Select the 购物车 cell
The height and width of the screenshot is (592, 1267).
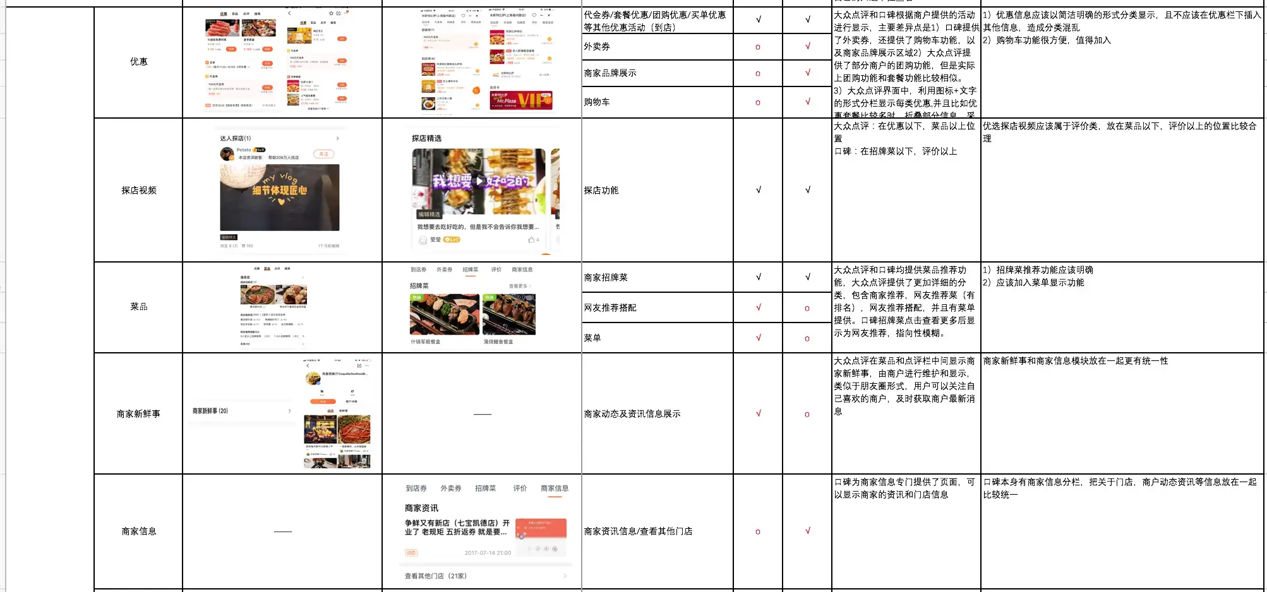pyautogui.click(x=658, y=102)
